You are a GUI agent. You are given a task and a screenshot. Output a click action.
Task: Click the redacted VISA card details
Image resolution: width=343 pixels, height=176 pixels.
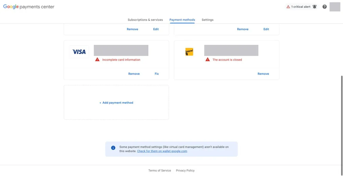121,50
